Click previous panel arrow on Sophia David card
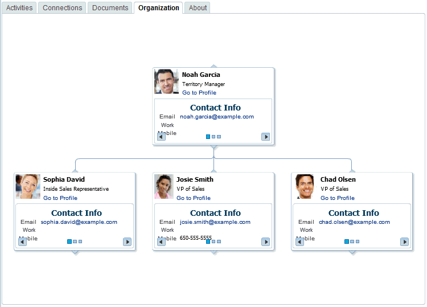This screenshot has height=307, width=427. click(x=22, y=241)
